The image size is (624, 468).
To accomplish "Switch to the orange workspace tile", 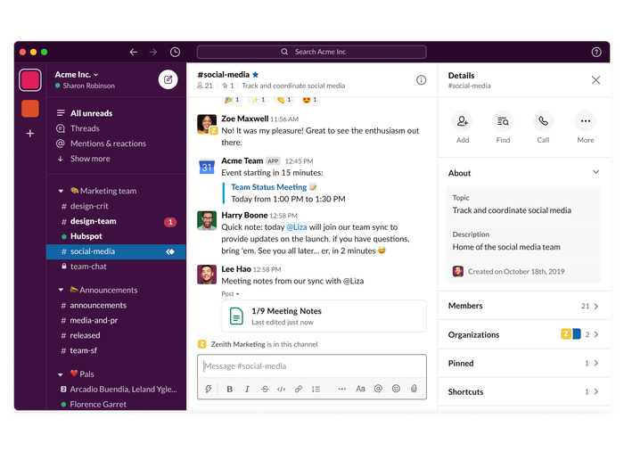I will click(x=30, y=109).
